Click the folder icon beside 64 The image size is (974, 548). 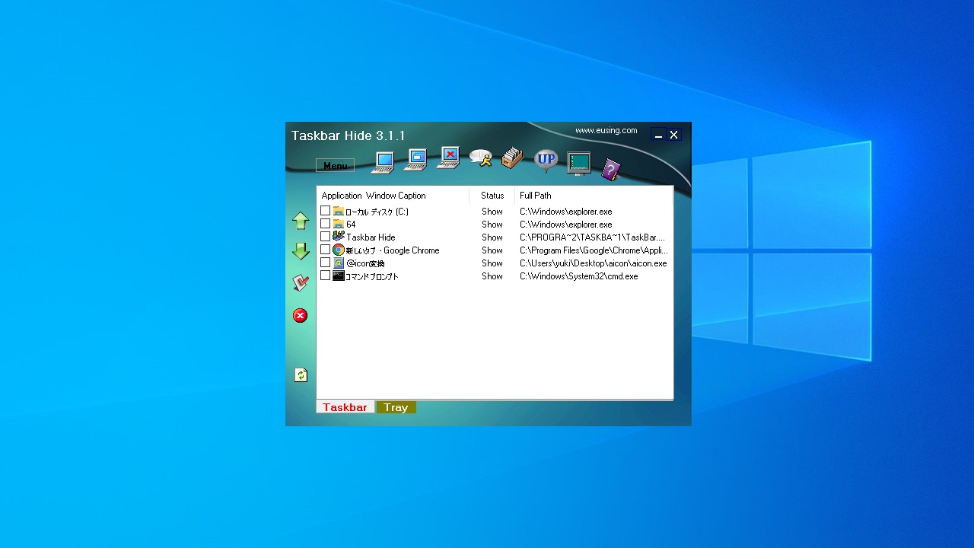tap(339, 224)
